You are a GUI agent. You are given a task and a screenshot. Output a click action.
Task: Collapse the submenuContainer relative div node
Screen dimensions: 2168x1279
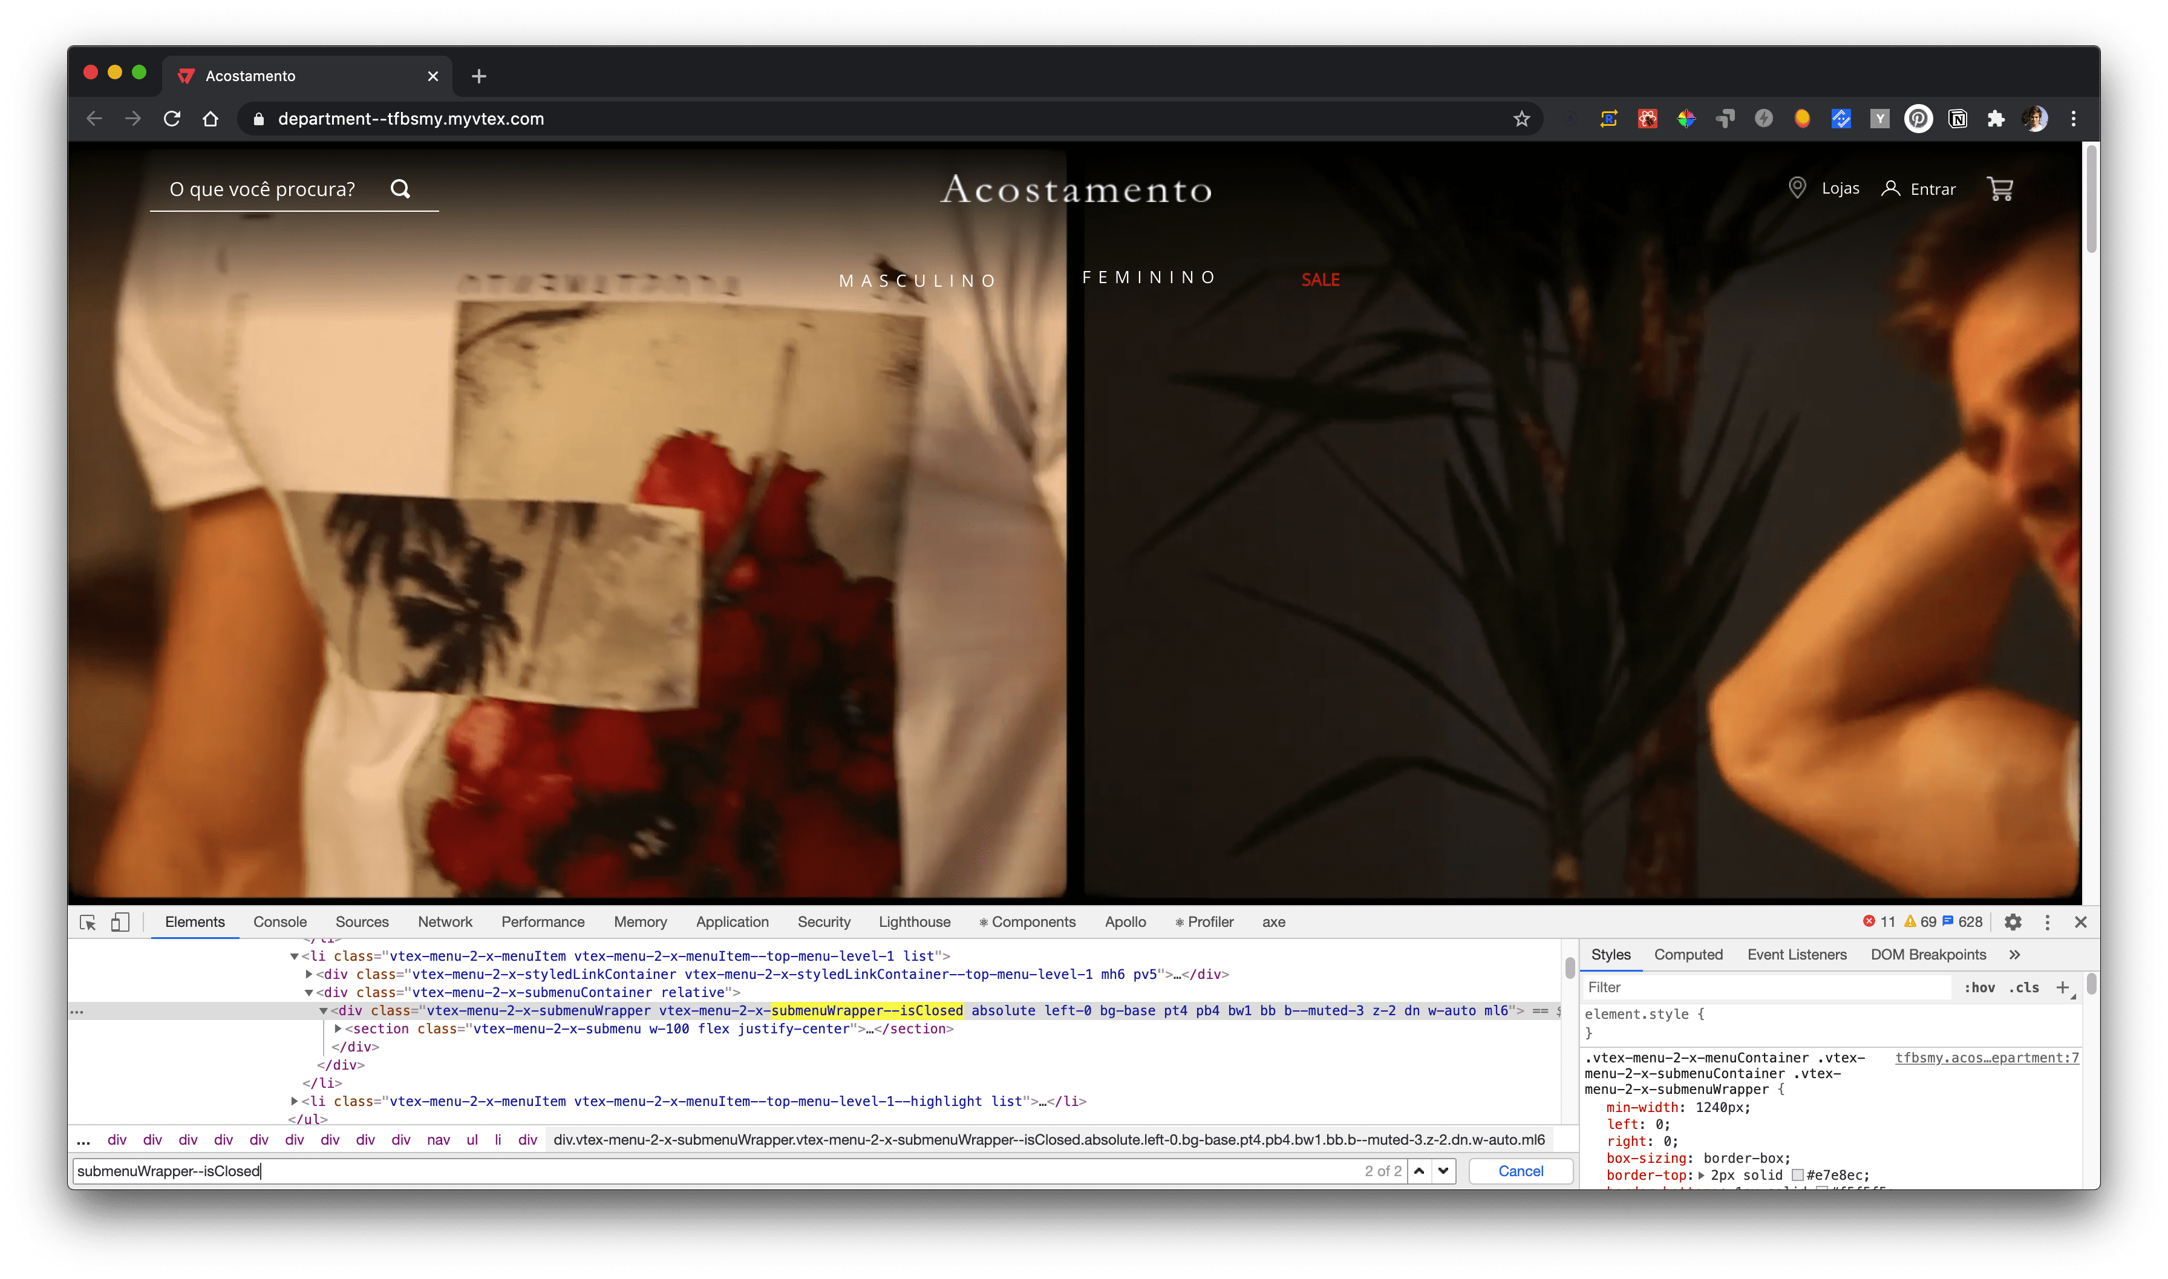309,992
